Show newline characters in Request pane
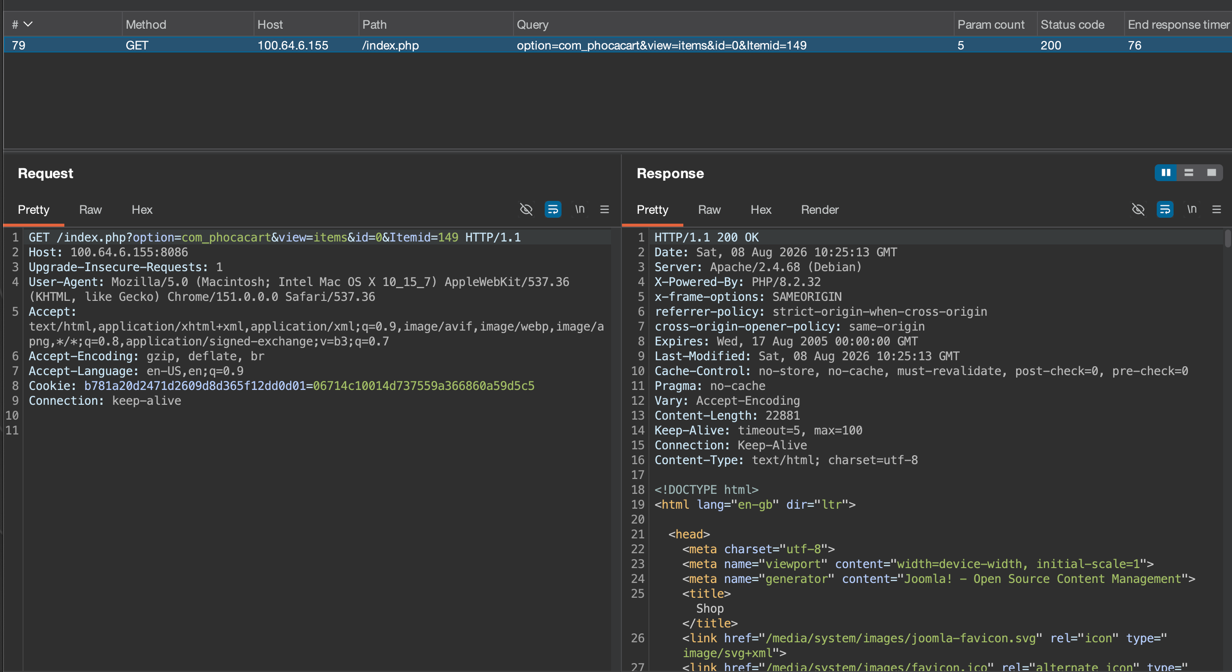1232x672 pixels. 580,209
